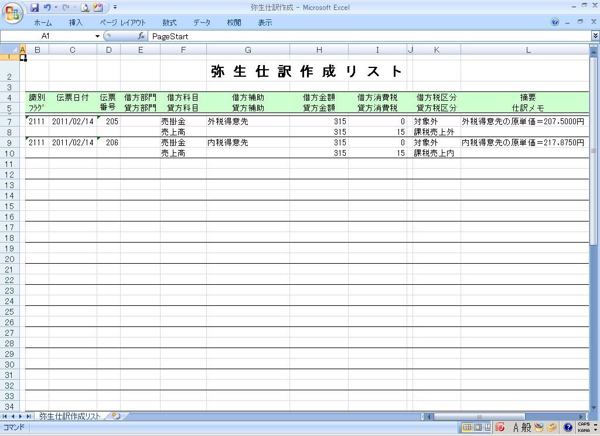The height and width of the screenshot is (436, 600).
Task: Click the greyed-out Redo arrow
Action: pyautogui.click(x=66, y=7)
